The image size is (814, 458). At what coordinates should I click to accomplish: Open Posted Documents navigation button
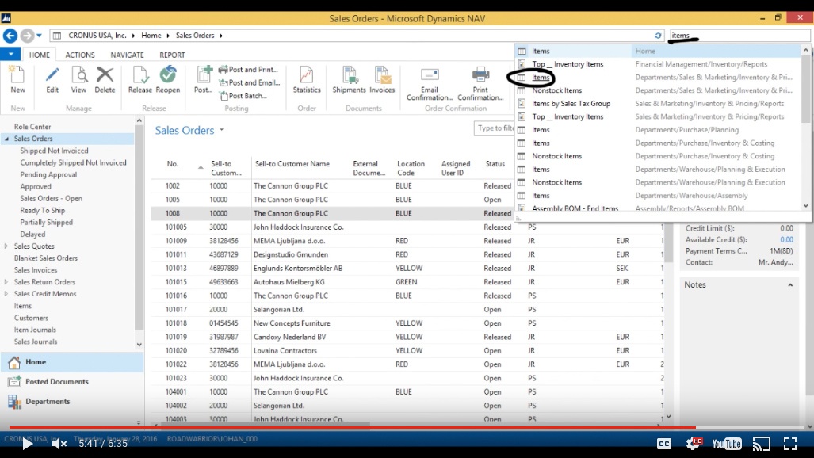71,382
